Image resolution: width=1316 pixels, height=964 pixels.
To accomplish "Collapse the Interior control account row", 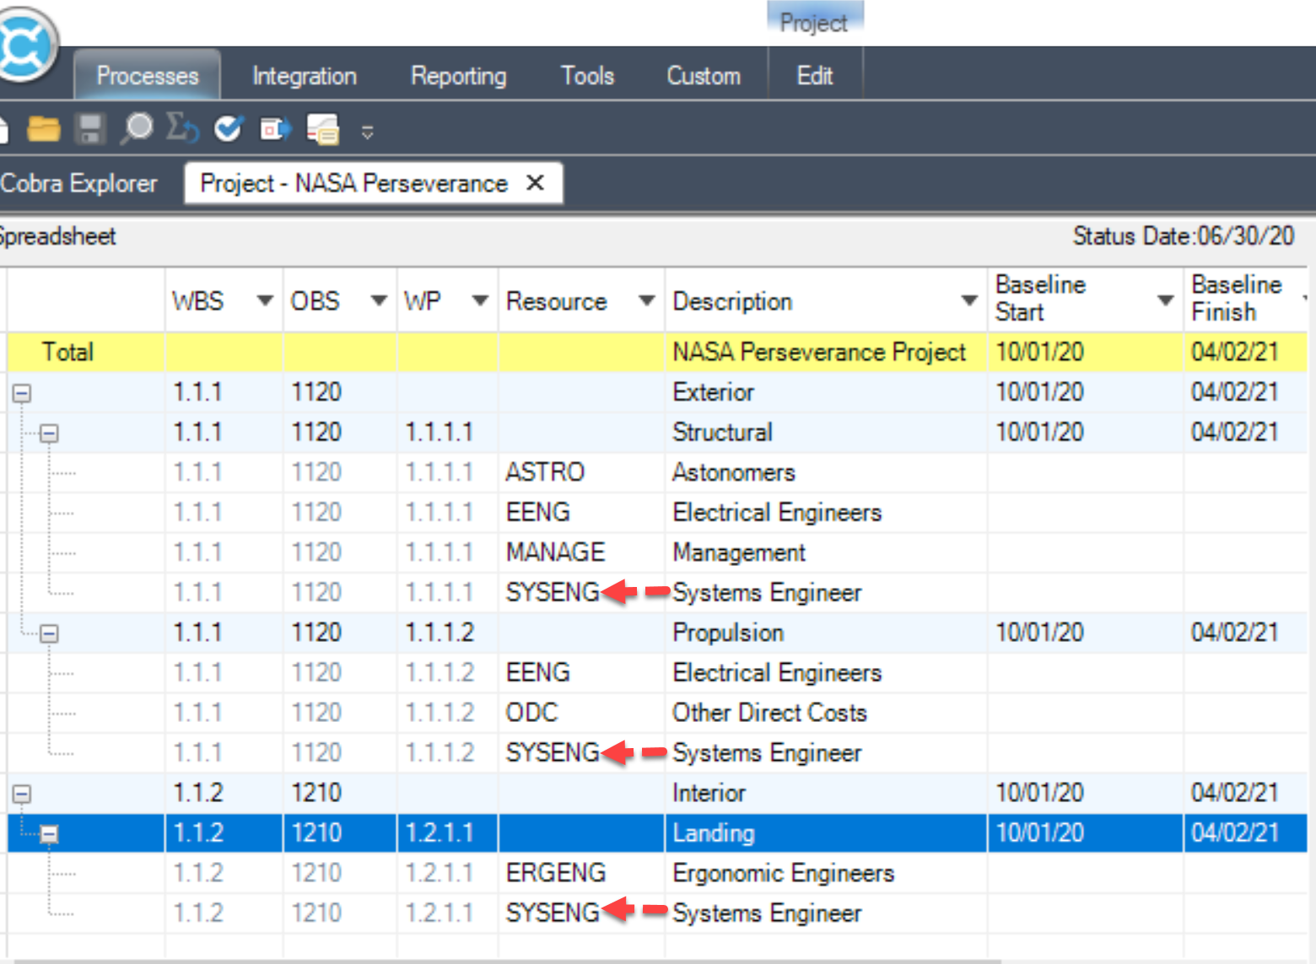I will [x=22, y=794].
